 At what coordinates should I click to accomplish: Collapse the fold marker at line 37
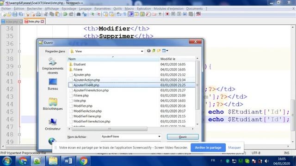[x=19, y=51]
